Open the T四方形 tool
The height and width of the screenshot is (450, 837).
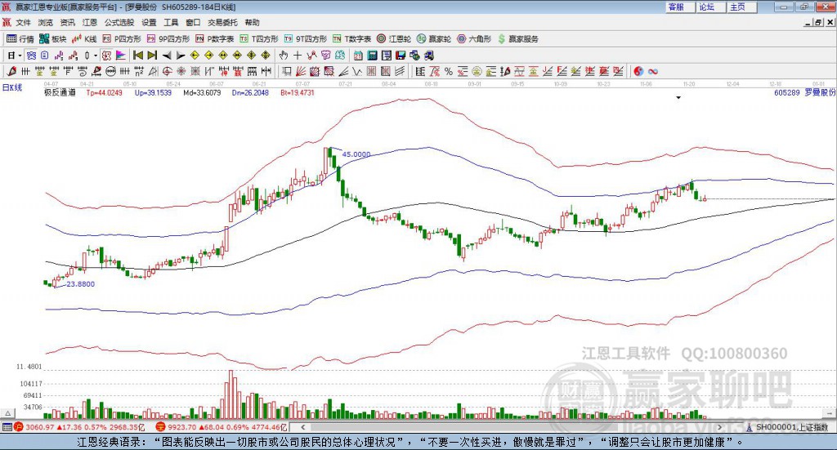click(259, 39)
